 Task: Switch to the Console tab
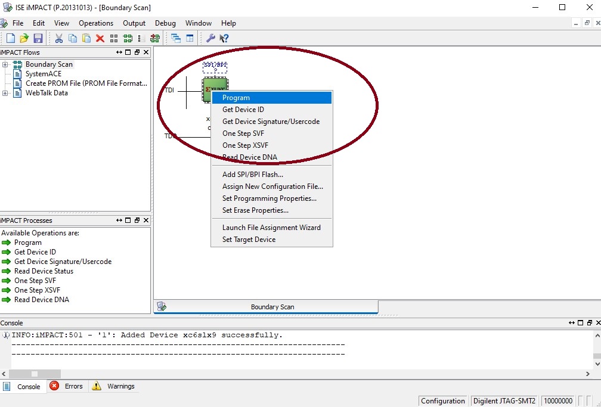point(23,386)
